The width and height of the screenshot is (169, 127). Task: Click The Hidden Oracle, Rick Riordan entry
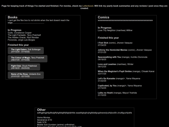click(x=23, y=38)
